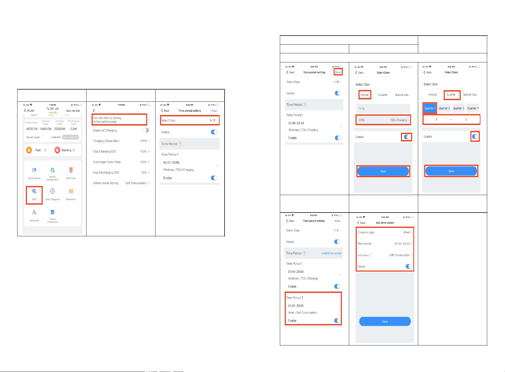This screenshot has height=372, width=505.
Task: Tap Back on Time period screen showing 1~3
Action: pyautogui.click(x=290, y=221)
